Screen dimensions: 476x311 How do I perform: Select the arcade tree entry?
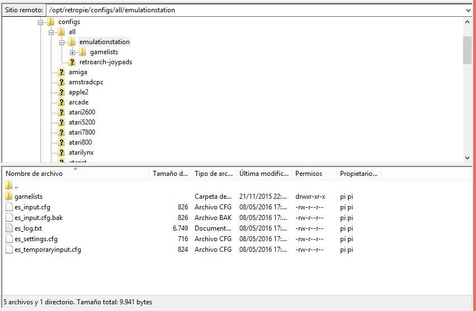[x=79, y=102]
